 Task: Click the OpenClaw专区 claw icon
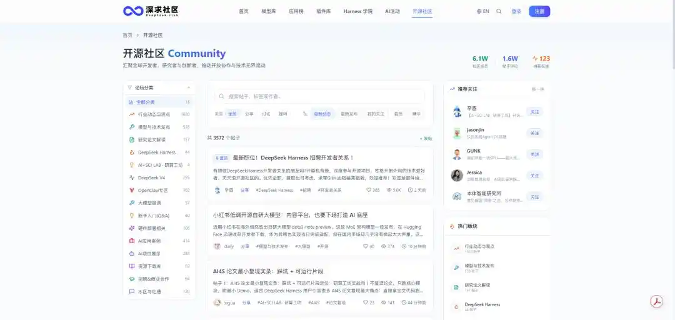click(x=132, y=191)
